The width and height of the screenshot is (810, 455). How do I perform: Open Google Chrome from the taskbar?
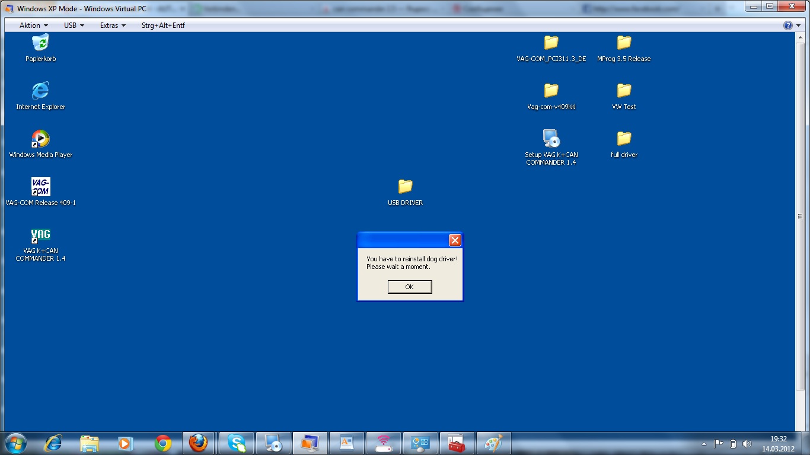163,443
